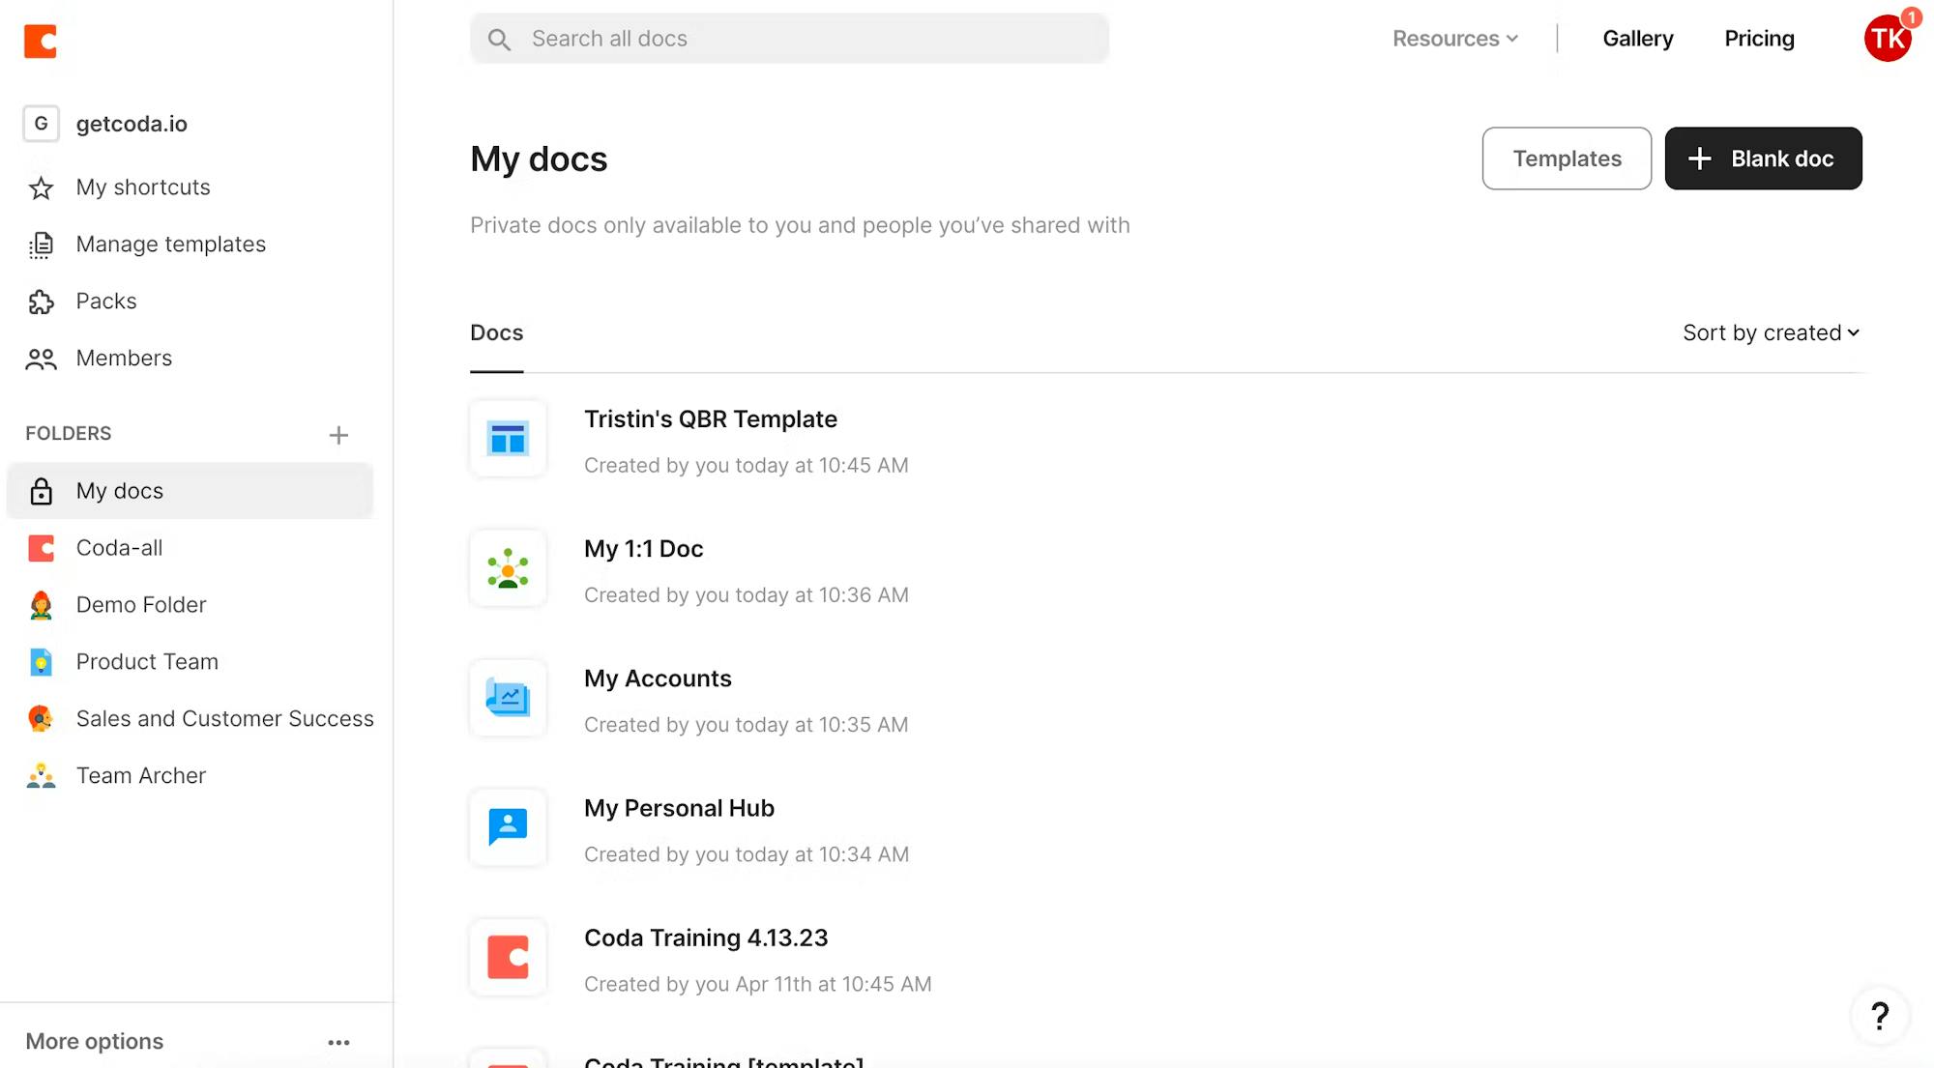Expand the Resources dropdown
Image resolution: width=1934 pixels, height=1068 pixels.
(1455, 39)
